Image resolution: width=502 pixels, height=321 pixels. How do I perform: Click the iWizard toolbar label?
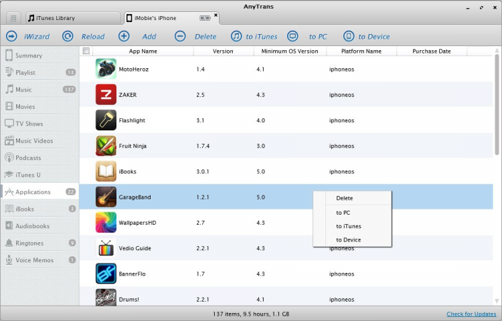37,37
